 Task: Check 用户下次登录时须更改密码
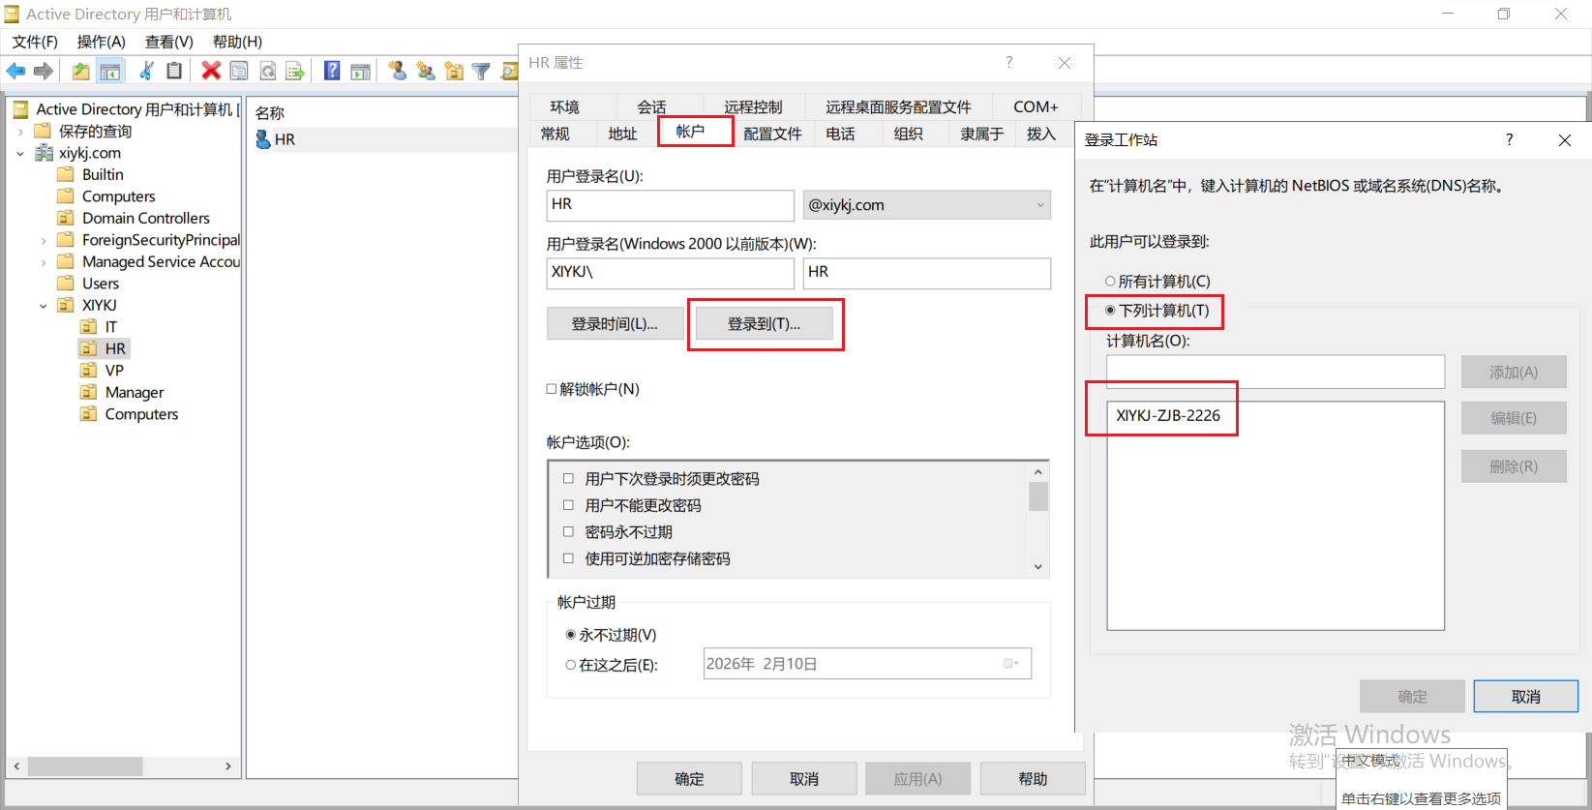568,478
